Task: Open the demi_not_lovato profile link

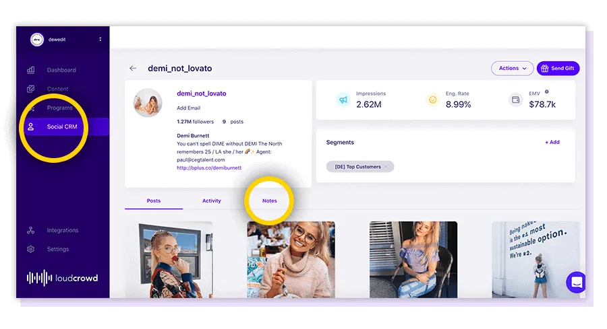Action: point(201,94)
